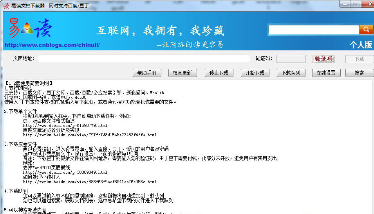
Task: Click into the 页面地址 URL field
Action: click(x=144, y=59)
